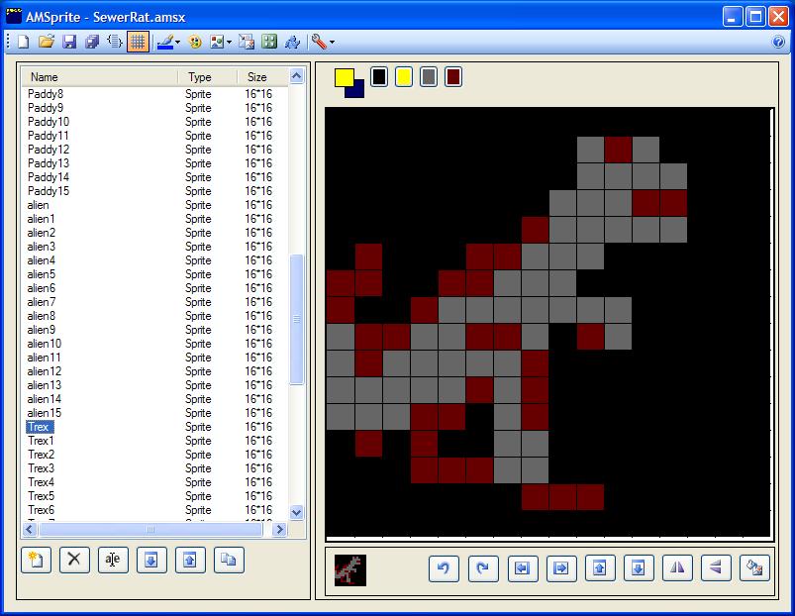Open the wrench settings dropdown arrow
This screenshot has width=795, height=616.
click(332, 43)
